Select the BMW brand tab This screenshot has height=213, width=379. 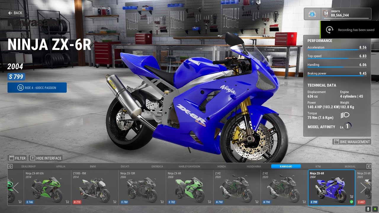click(93, 167)
